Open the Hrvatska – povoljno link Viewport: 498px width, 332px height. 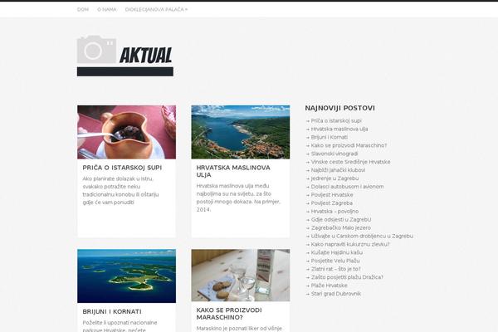pos(334,212)
